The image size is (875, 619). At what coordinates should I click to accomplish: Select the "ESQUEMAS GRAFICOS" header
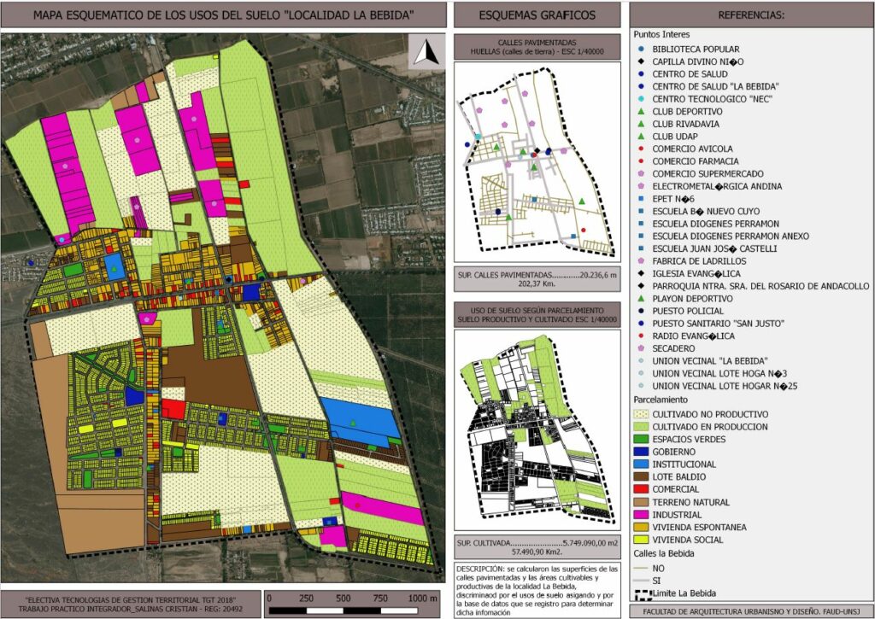coord(537,15)
